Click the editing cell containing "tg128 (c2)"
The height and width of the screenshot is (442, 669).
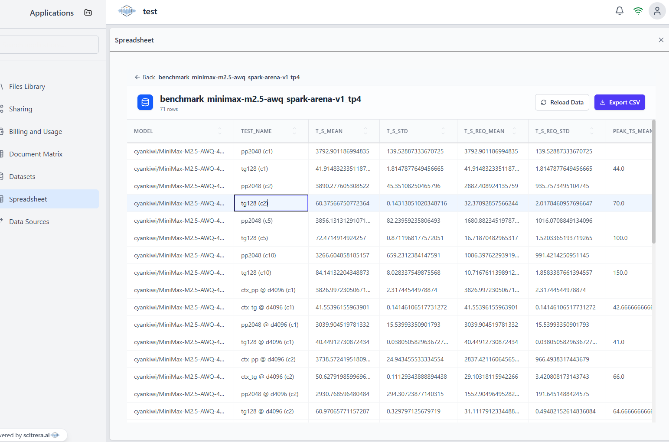pos(271,203)
